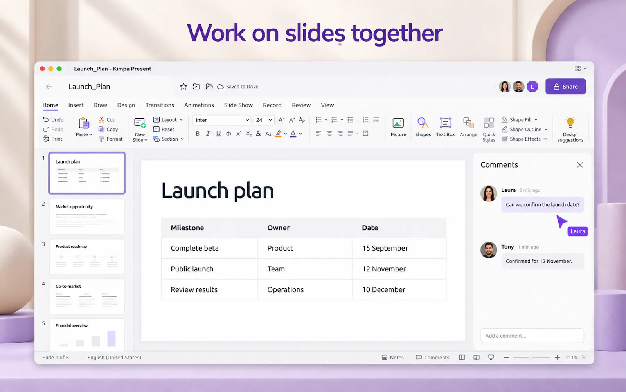Click the Format painter icon
This screenshot has width=626, height=392.
pos(101,139)
